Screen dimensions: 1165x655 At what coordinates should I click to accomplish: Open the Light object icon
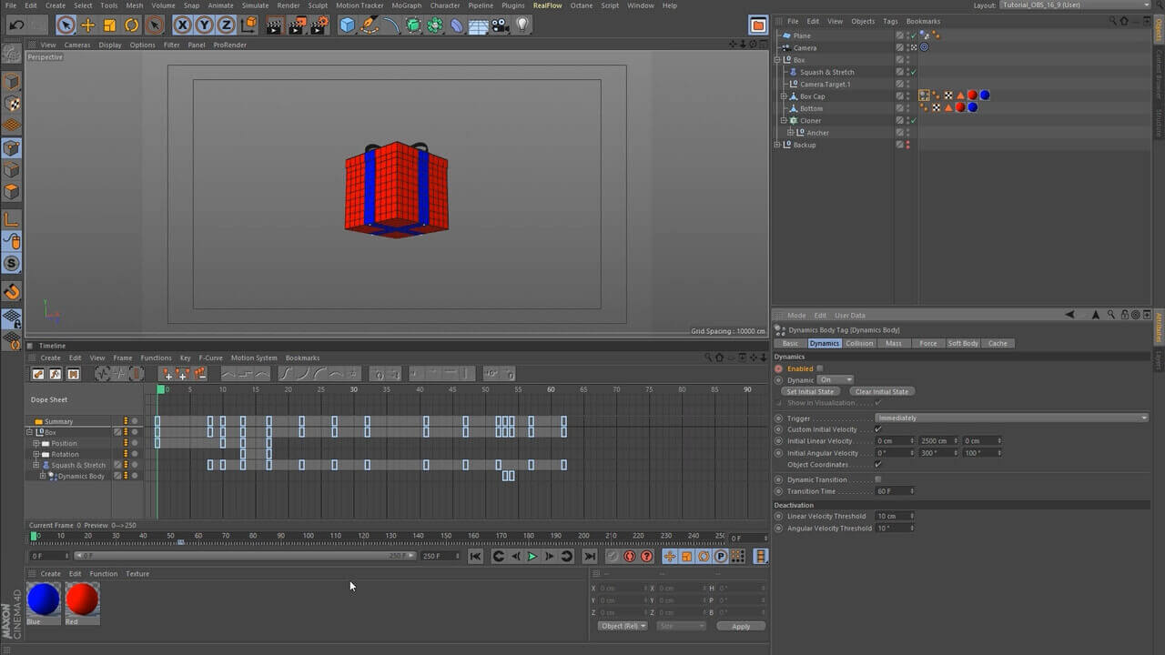pyautogui.click(x=522, y=25)
